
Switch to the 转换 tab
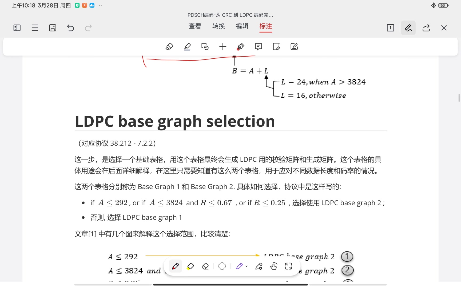click(219, 26)
